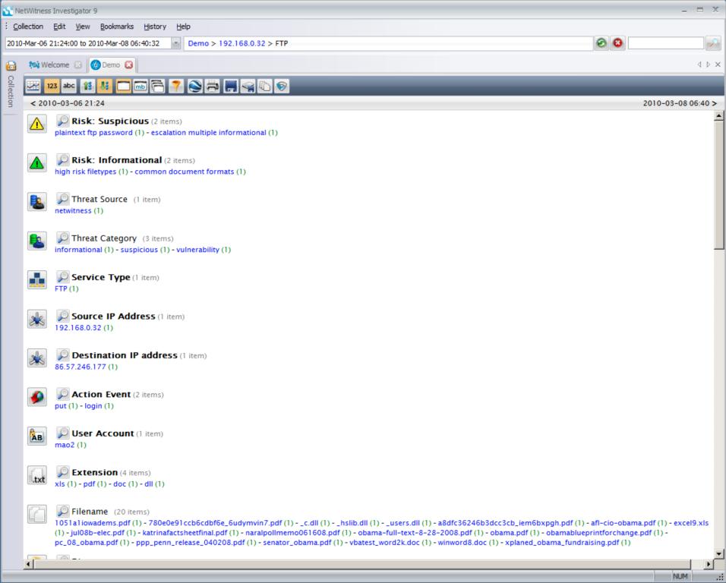Open obamablueprintforchange.pdf filename link
Image resolution: width=726 pixels, height=583 pixels.
tap(598, 533)
